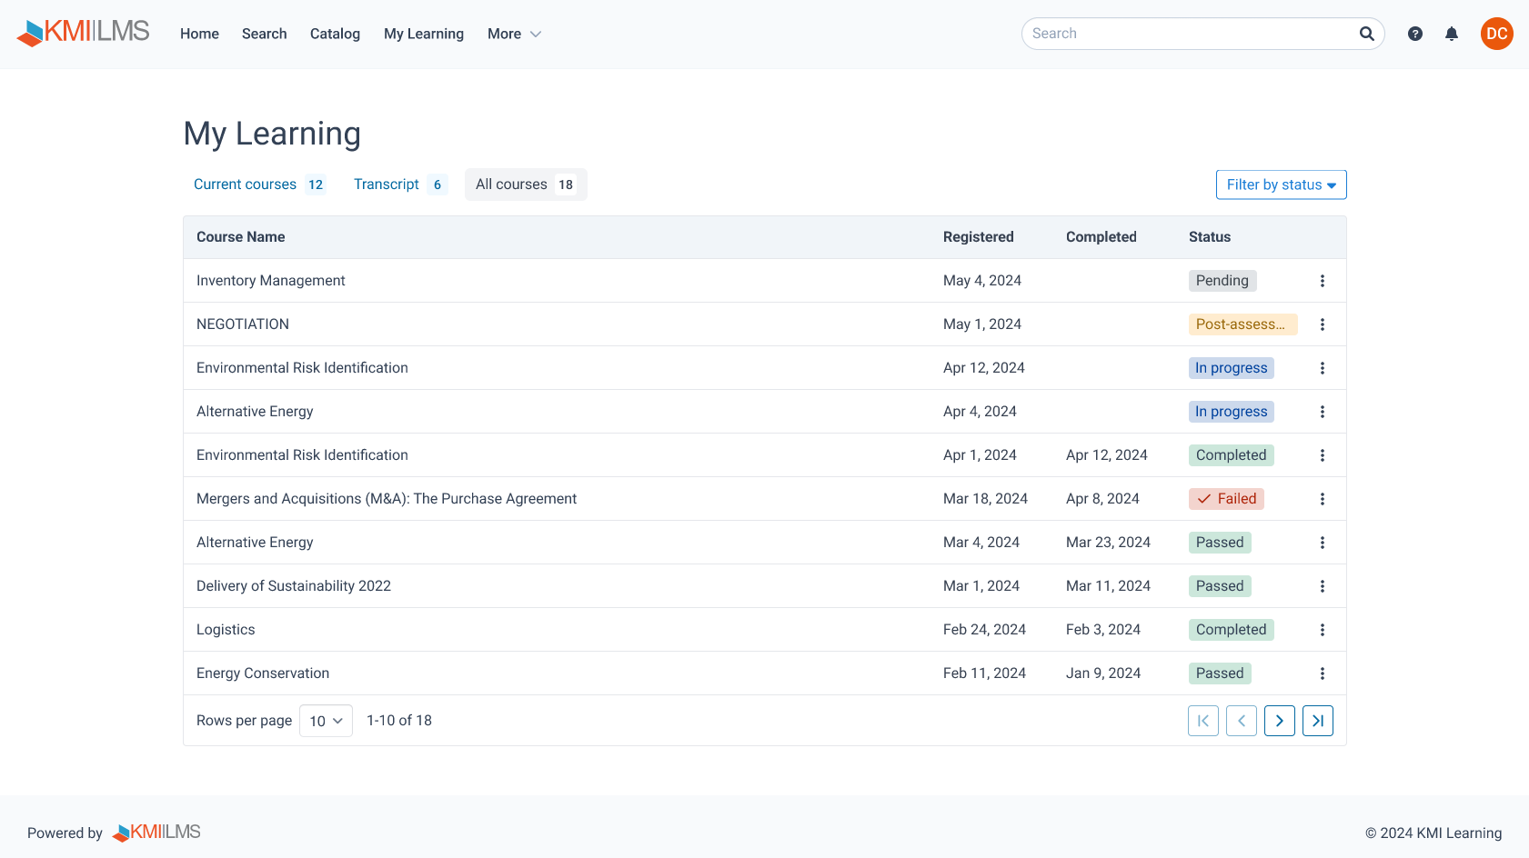Click Passed badge in Energy Conservation row
Image resolution: width=1529 pixels, height=858 pixels.
1220,673
